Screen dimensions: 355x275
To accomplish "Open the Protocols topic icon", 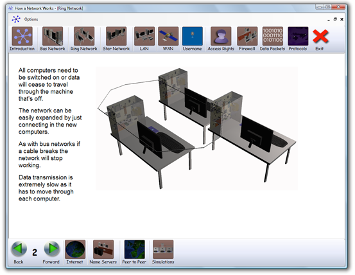I will point(298,36).
